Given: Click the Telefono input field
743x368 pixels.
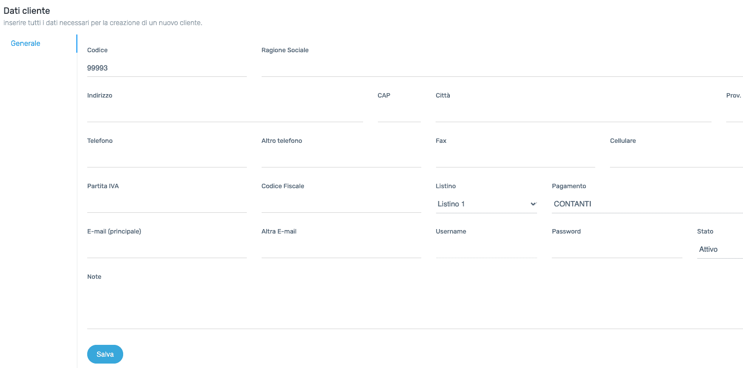Looking at the screenshot, I should pos(167,159).
